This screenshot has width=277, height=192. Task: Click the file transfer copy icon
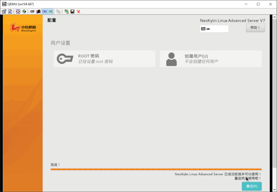click(x=58, y=11)
